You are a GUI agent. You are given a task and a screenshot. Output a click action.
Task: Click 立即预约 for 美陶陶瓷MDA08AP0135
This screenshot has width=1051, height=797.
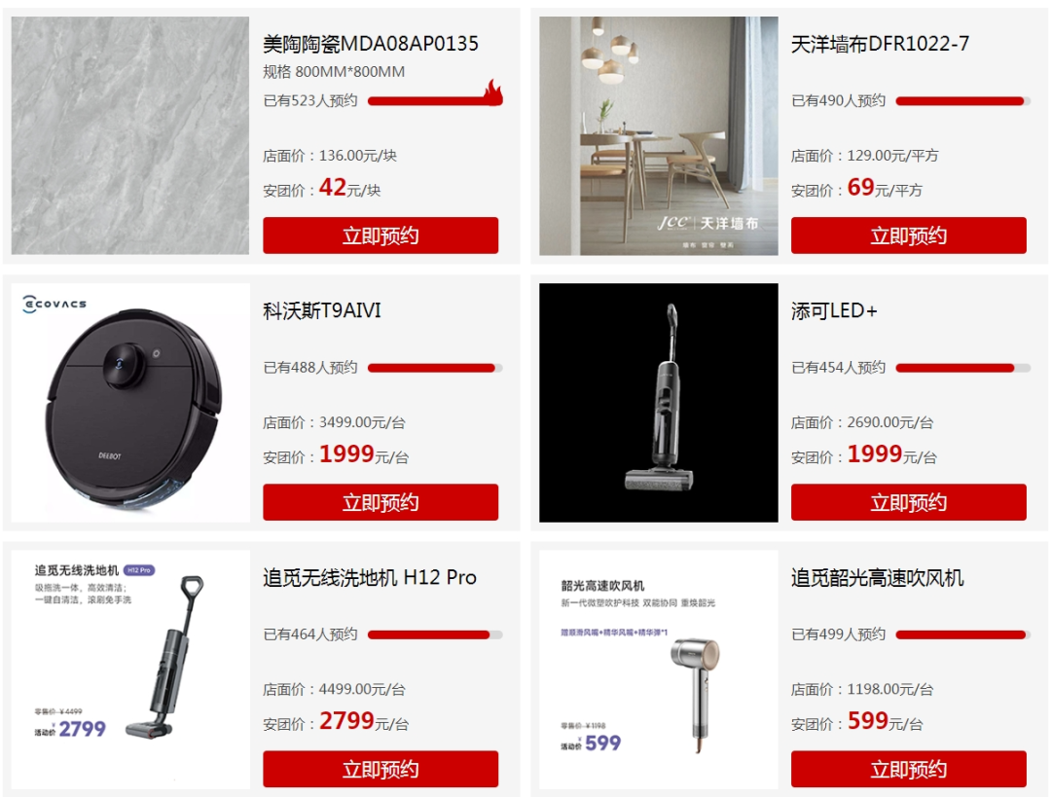[x=381, y=235]
